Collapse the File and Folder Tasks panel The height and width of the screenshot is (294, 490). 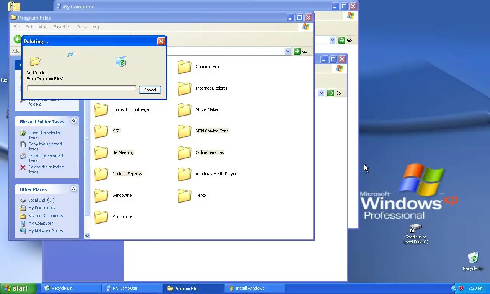click(74, 121)
